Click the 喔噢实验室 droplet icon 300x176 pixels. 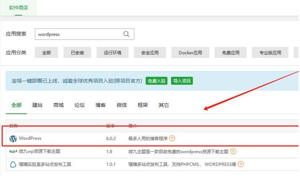tap(13, 164)
